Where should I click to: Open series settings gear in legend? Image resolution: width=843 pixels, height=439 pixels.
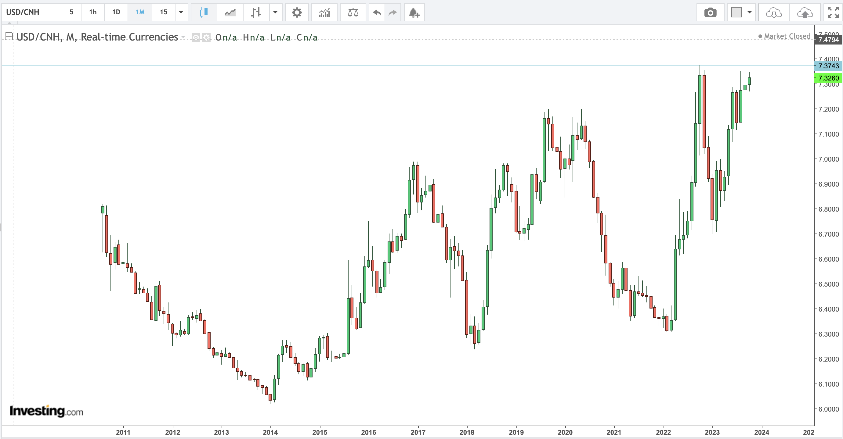click(206, 37)
